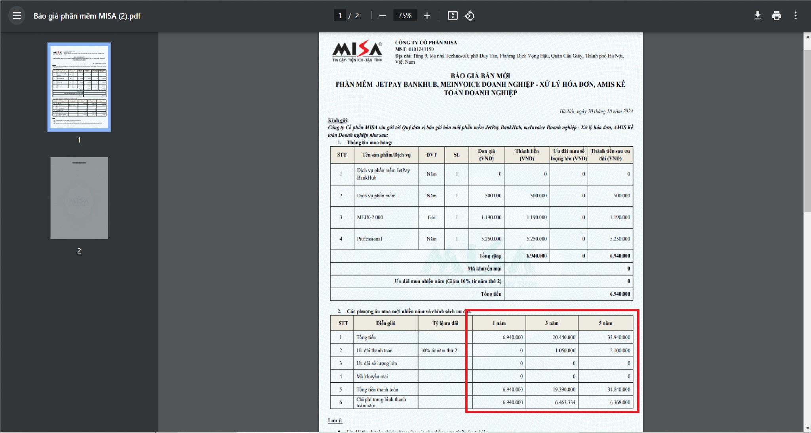
Task: Download the PDF file
Action: pyautogui.click(x=757, y=16)
